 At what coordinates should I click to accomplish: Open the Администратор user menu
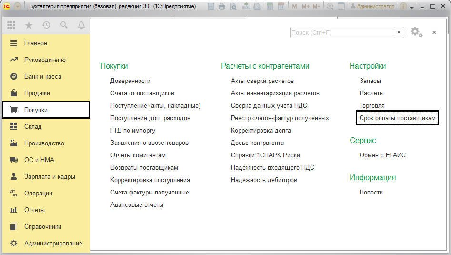tap(372, 7)
